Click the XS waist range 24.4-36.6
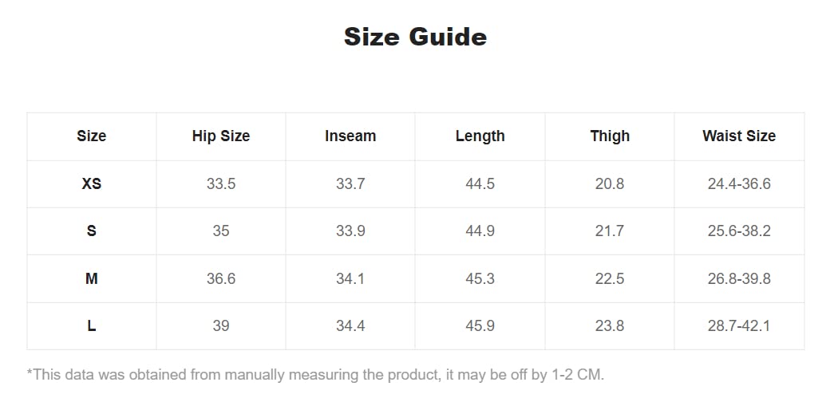The height and width of the screenshot is (410, 834). [x=739, y=183]
